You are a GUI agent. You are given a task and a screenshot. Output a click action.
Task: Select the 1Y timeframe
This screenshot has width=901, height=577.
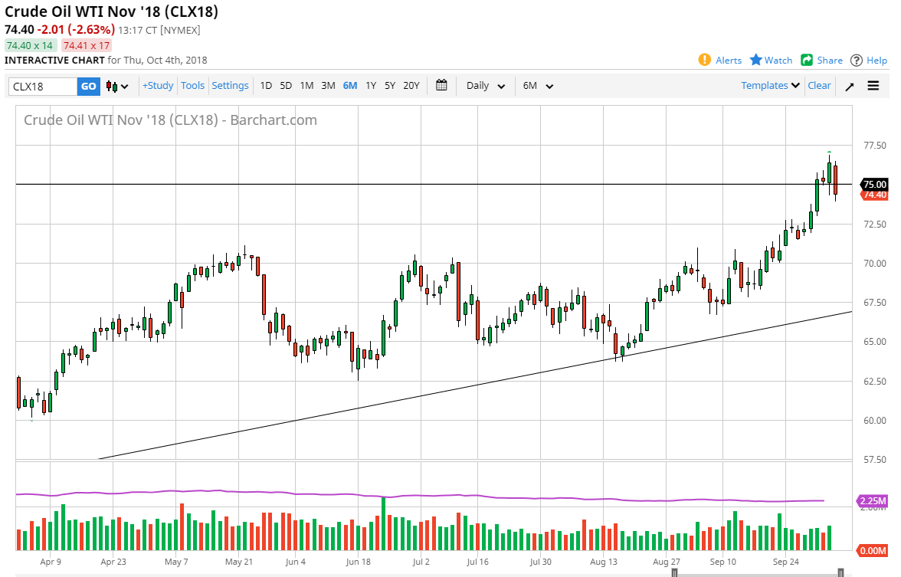[371, 86]
